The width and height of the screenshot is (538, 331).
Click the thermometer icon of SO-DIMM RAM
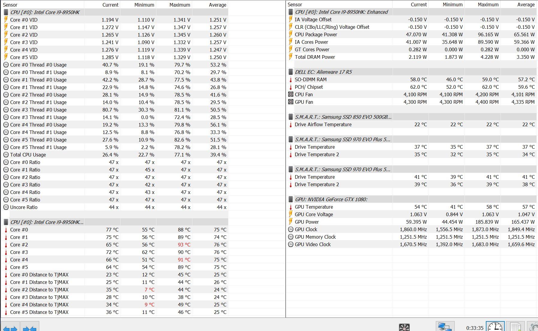pyautogui.click(x=290, y=79)
